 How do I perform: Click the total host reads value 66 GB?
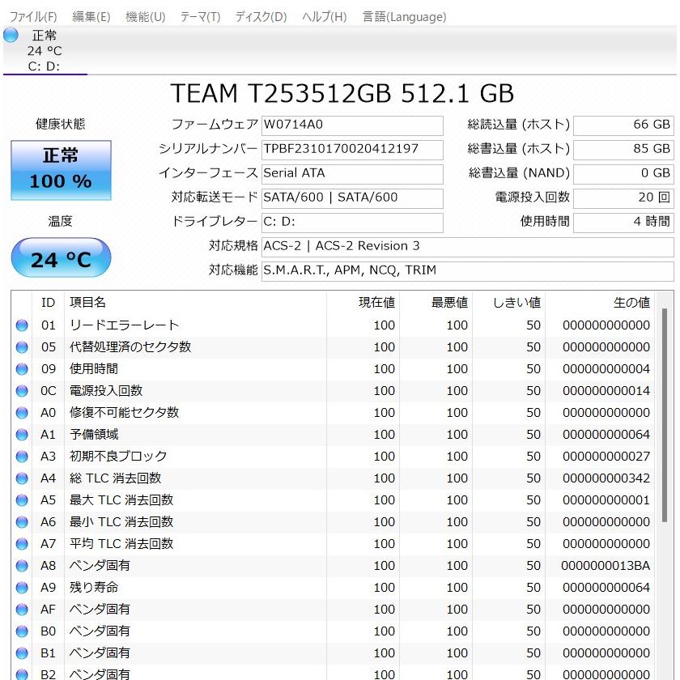623,125
